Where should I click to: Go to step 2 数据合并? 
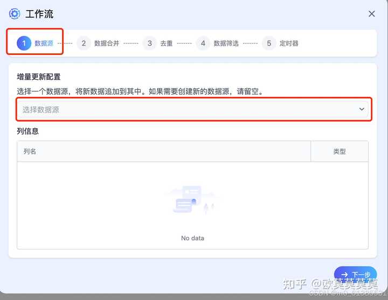(98, 43)
